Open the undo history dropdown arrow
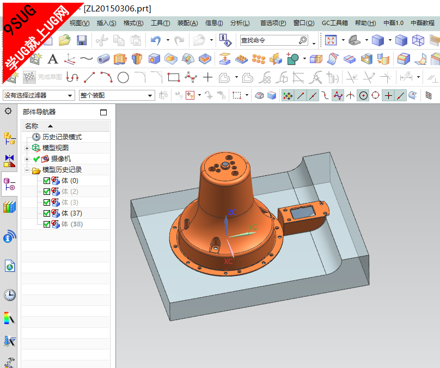440x368 pixels. point(168,40)
